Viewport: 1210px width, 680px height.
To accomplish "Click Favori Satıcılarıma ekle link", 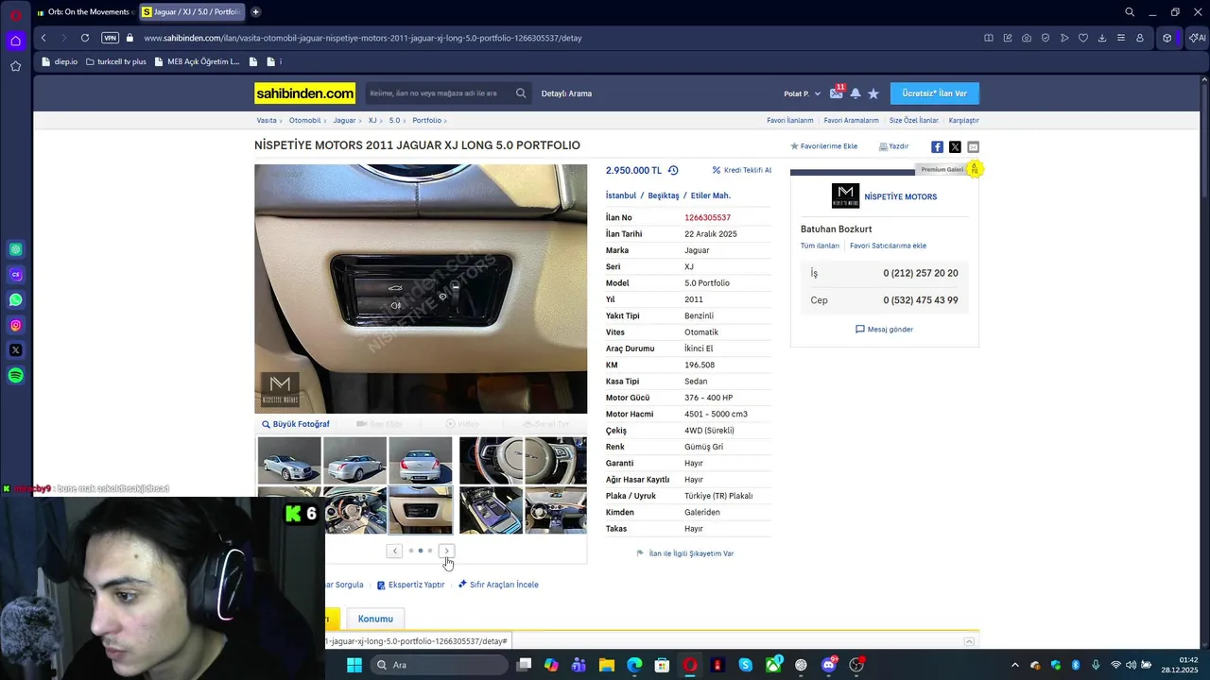I will click(888, 246).
